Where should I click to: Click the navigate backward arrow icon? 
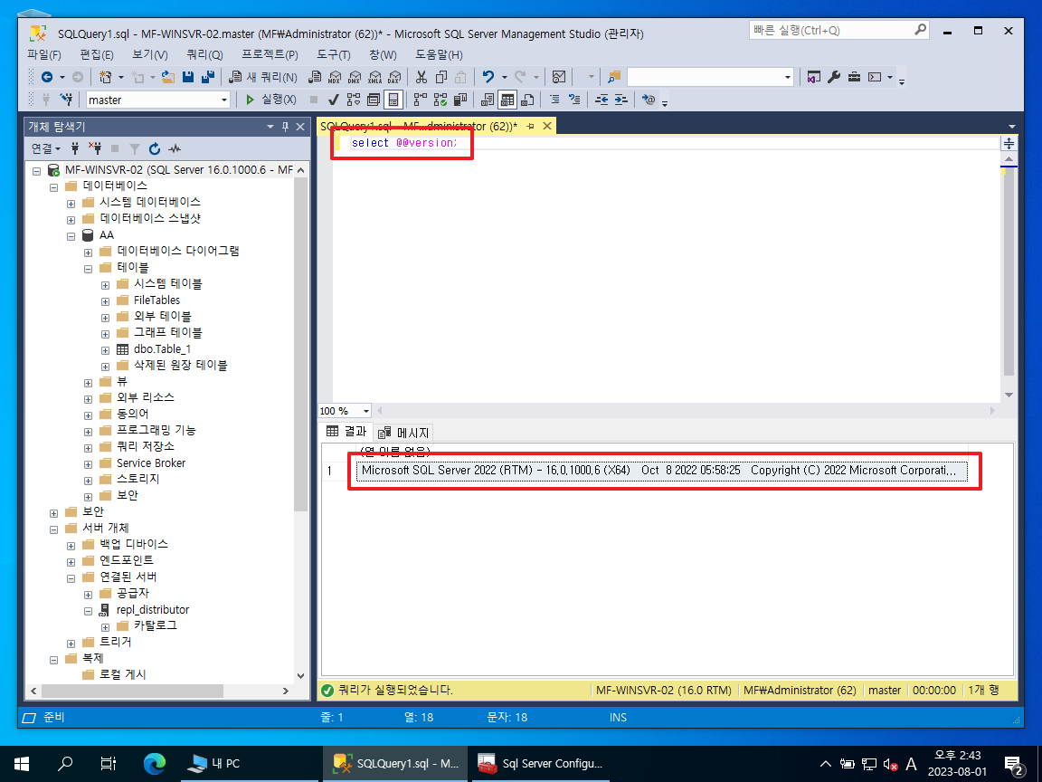[46, 77]
